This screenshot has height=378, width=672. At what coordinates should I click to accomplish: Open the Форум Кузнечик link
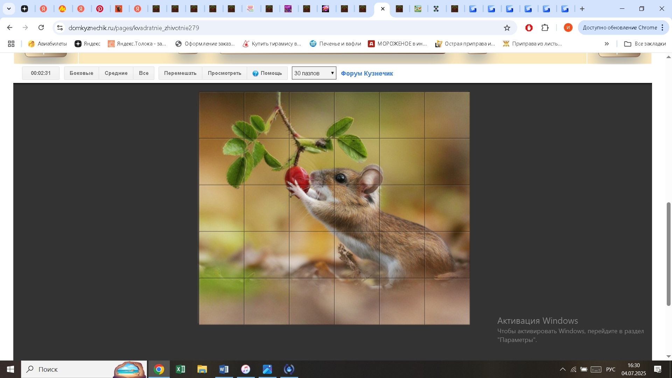367,73
